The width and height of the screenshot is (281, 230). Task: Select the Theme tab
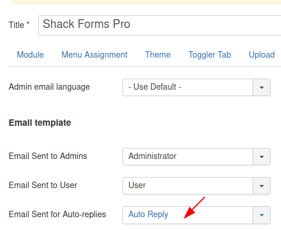coord(158,55)
